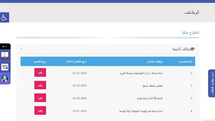
Task: Click serial number 4 cell
Action: click(x=191, y=111)
